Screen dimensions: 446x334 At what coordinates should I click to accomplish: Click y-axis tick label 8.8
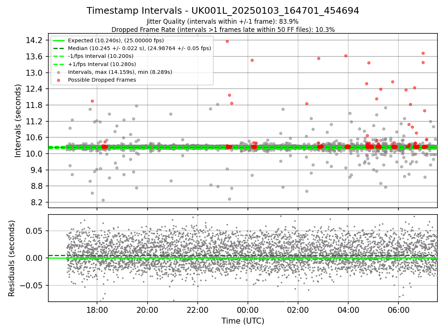(x=36, y=186)
